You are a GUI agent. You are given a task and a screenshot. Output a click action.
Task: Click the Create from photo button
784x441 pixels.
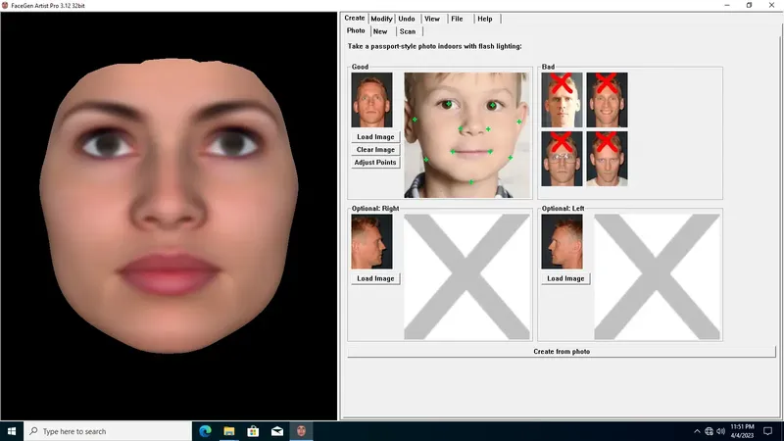tap(562, 352)
